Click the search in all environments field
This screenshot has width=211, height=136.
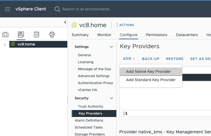click(x=86, y=9)
